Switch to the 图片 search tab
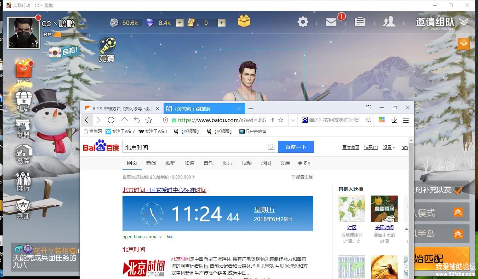The height and width of the screenshot is (279, 478). coord(228,163)
